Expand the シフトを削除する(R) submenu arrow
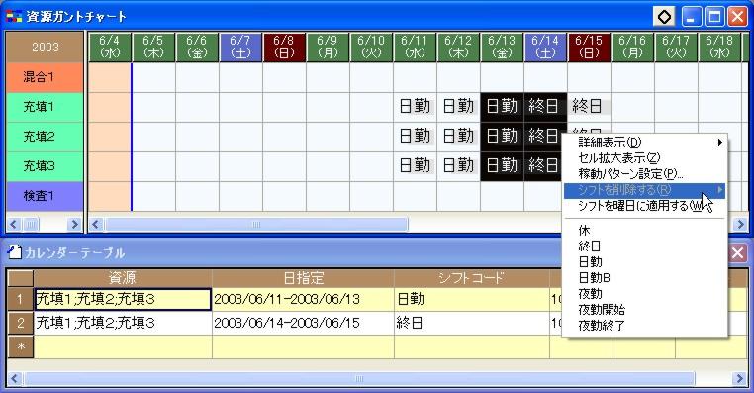This screenshot has height=393, width=754. coord(719,190)
